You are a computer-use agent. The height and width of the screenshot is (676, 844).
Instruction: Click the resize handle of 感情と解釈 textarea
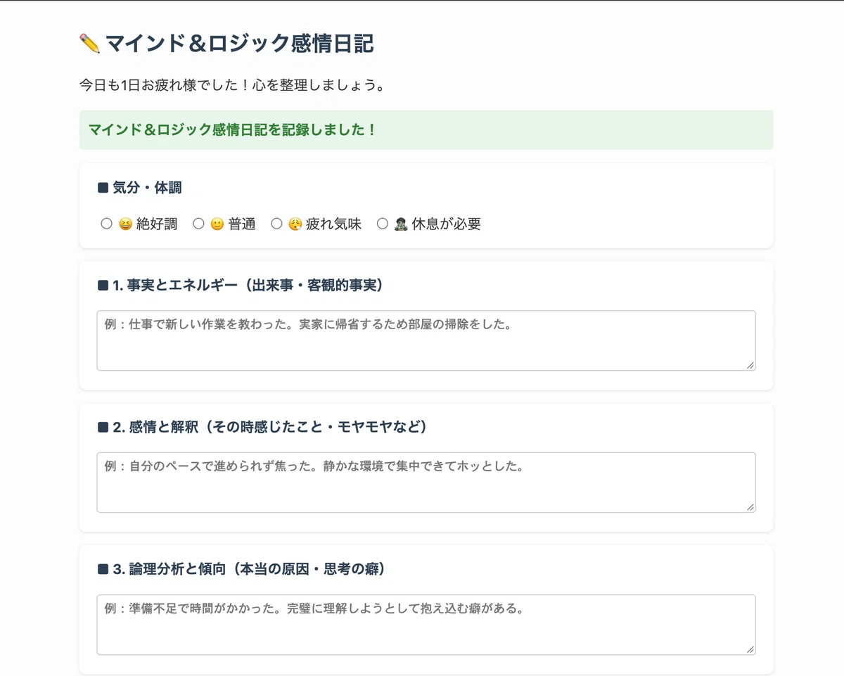pos(750,507)
